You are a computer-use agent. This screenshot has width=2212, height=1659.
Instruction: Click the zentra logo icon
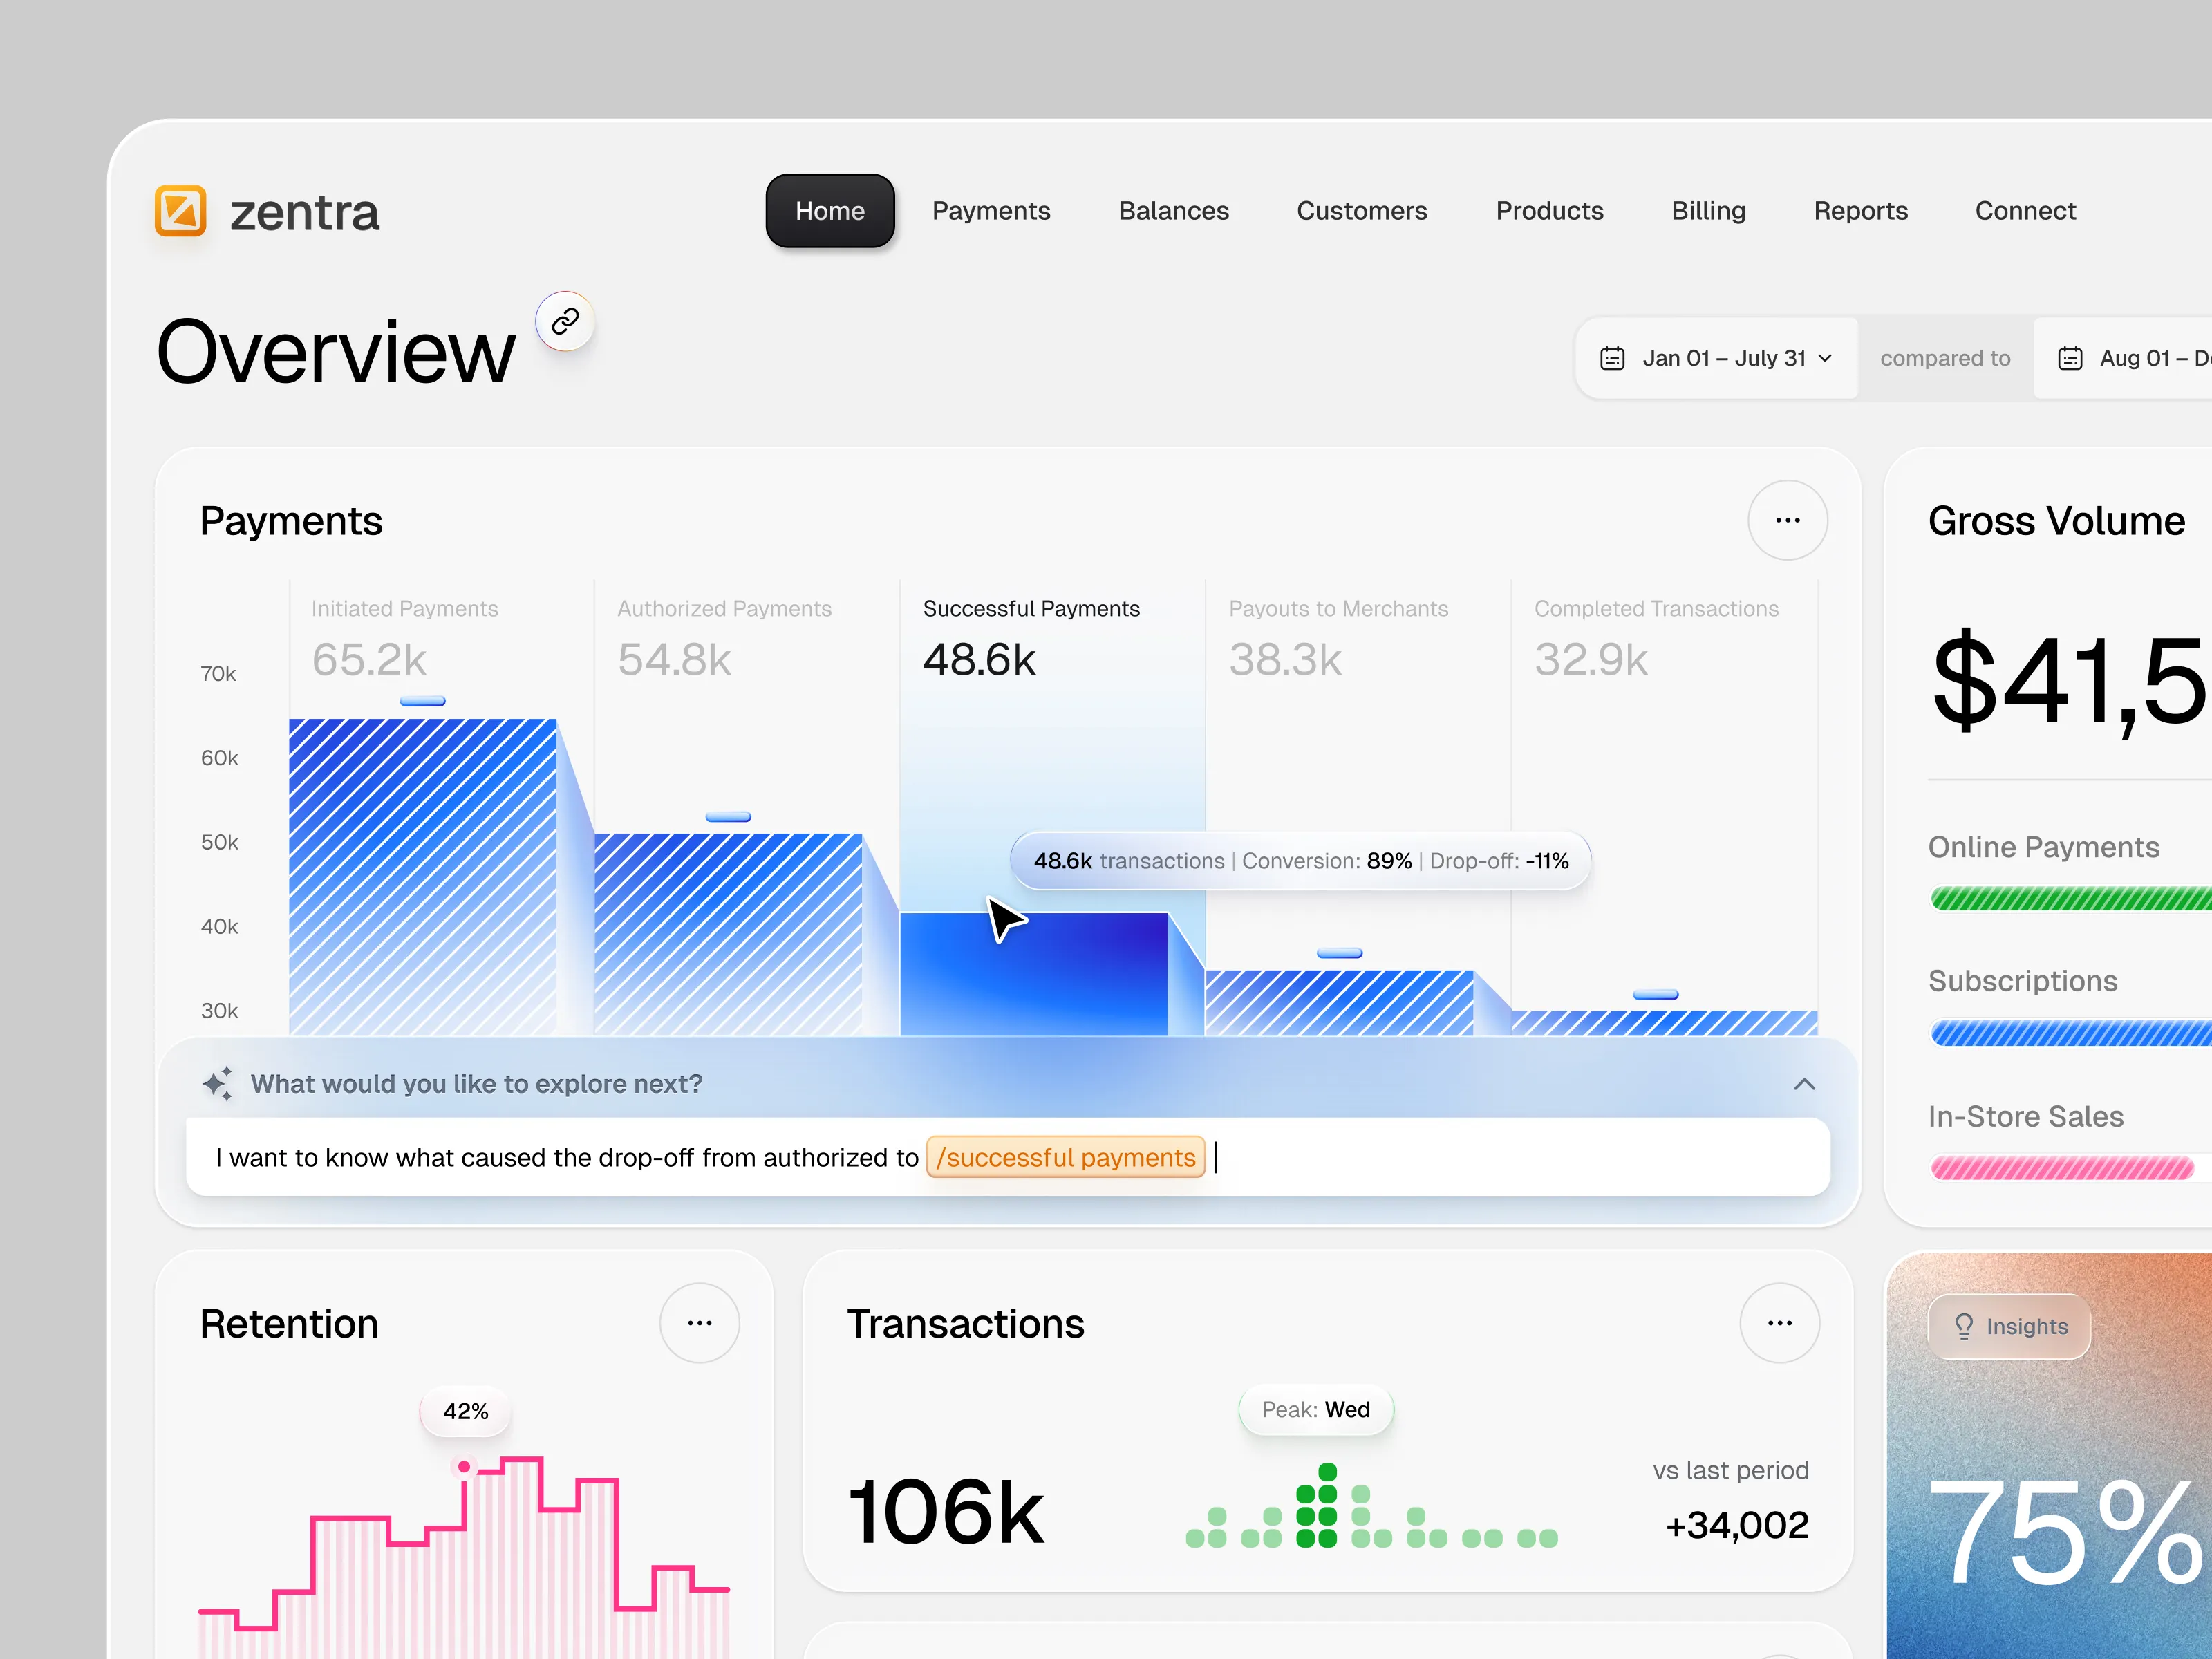181,211
